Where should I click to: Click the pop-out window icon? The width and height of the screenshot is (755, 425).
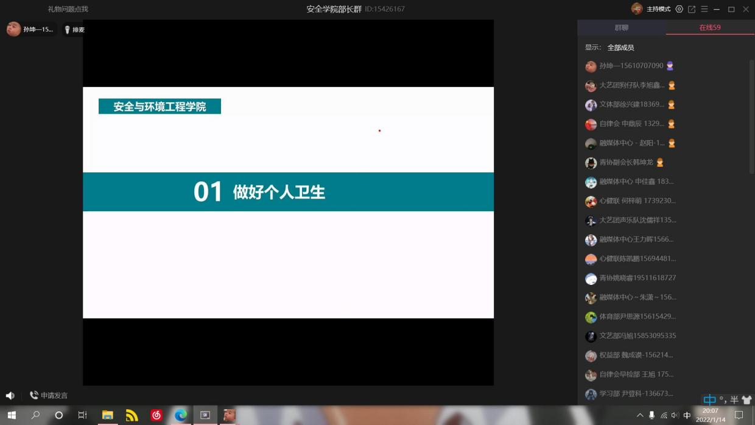pos(692,9)
